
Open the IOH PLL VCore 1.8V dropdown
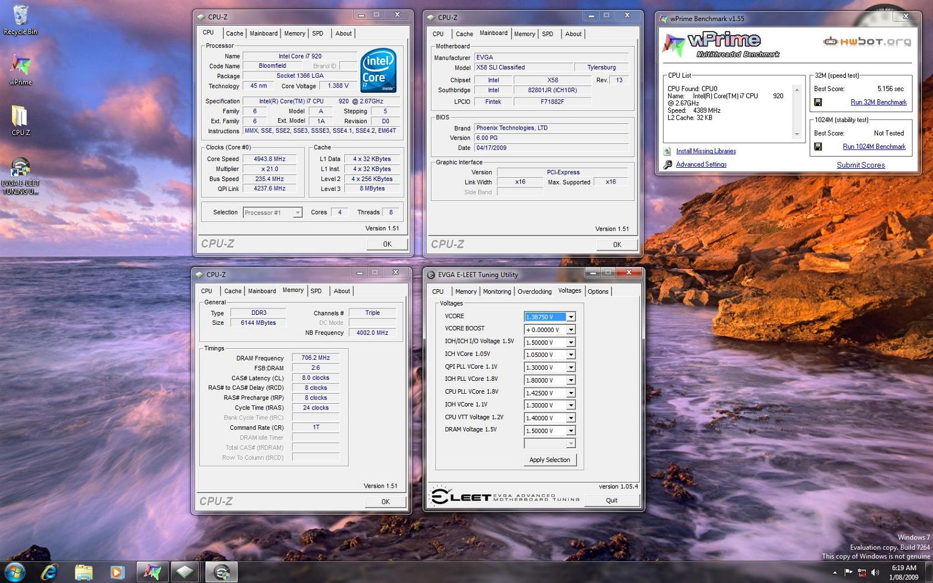571,380
